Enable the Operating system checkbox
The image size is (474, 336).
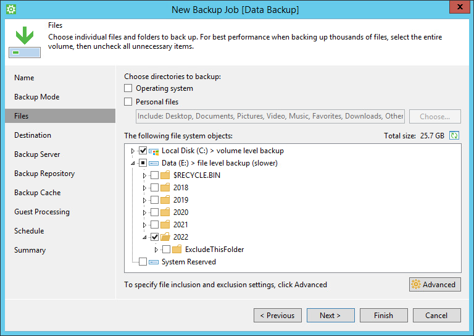pyautogui.click(x=128, y=88)
